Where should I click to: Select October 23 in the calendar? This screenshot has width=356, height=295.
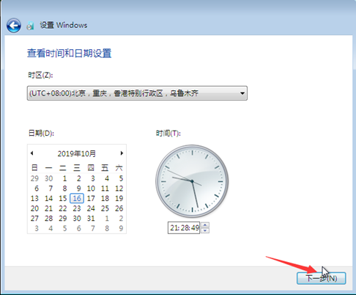tap(77, 208)
